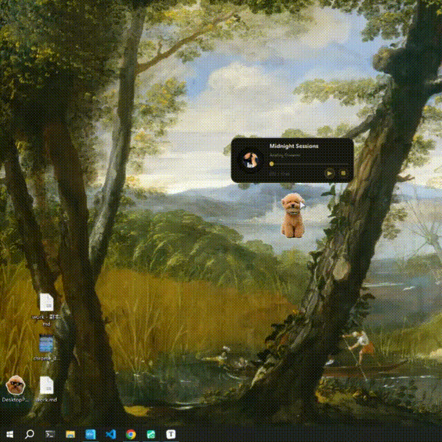This screenshot has width=442, height=442.
Task: Click the play button in the music widget
Action: [x=329, y=173]
